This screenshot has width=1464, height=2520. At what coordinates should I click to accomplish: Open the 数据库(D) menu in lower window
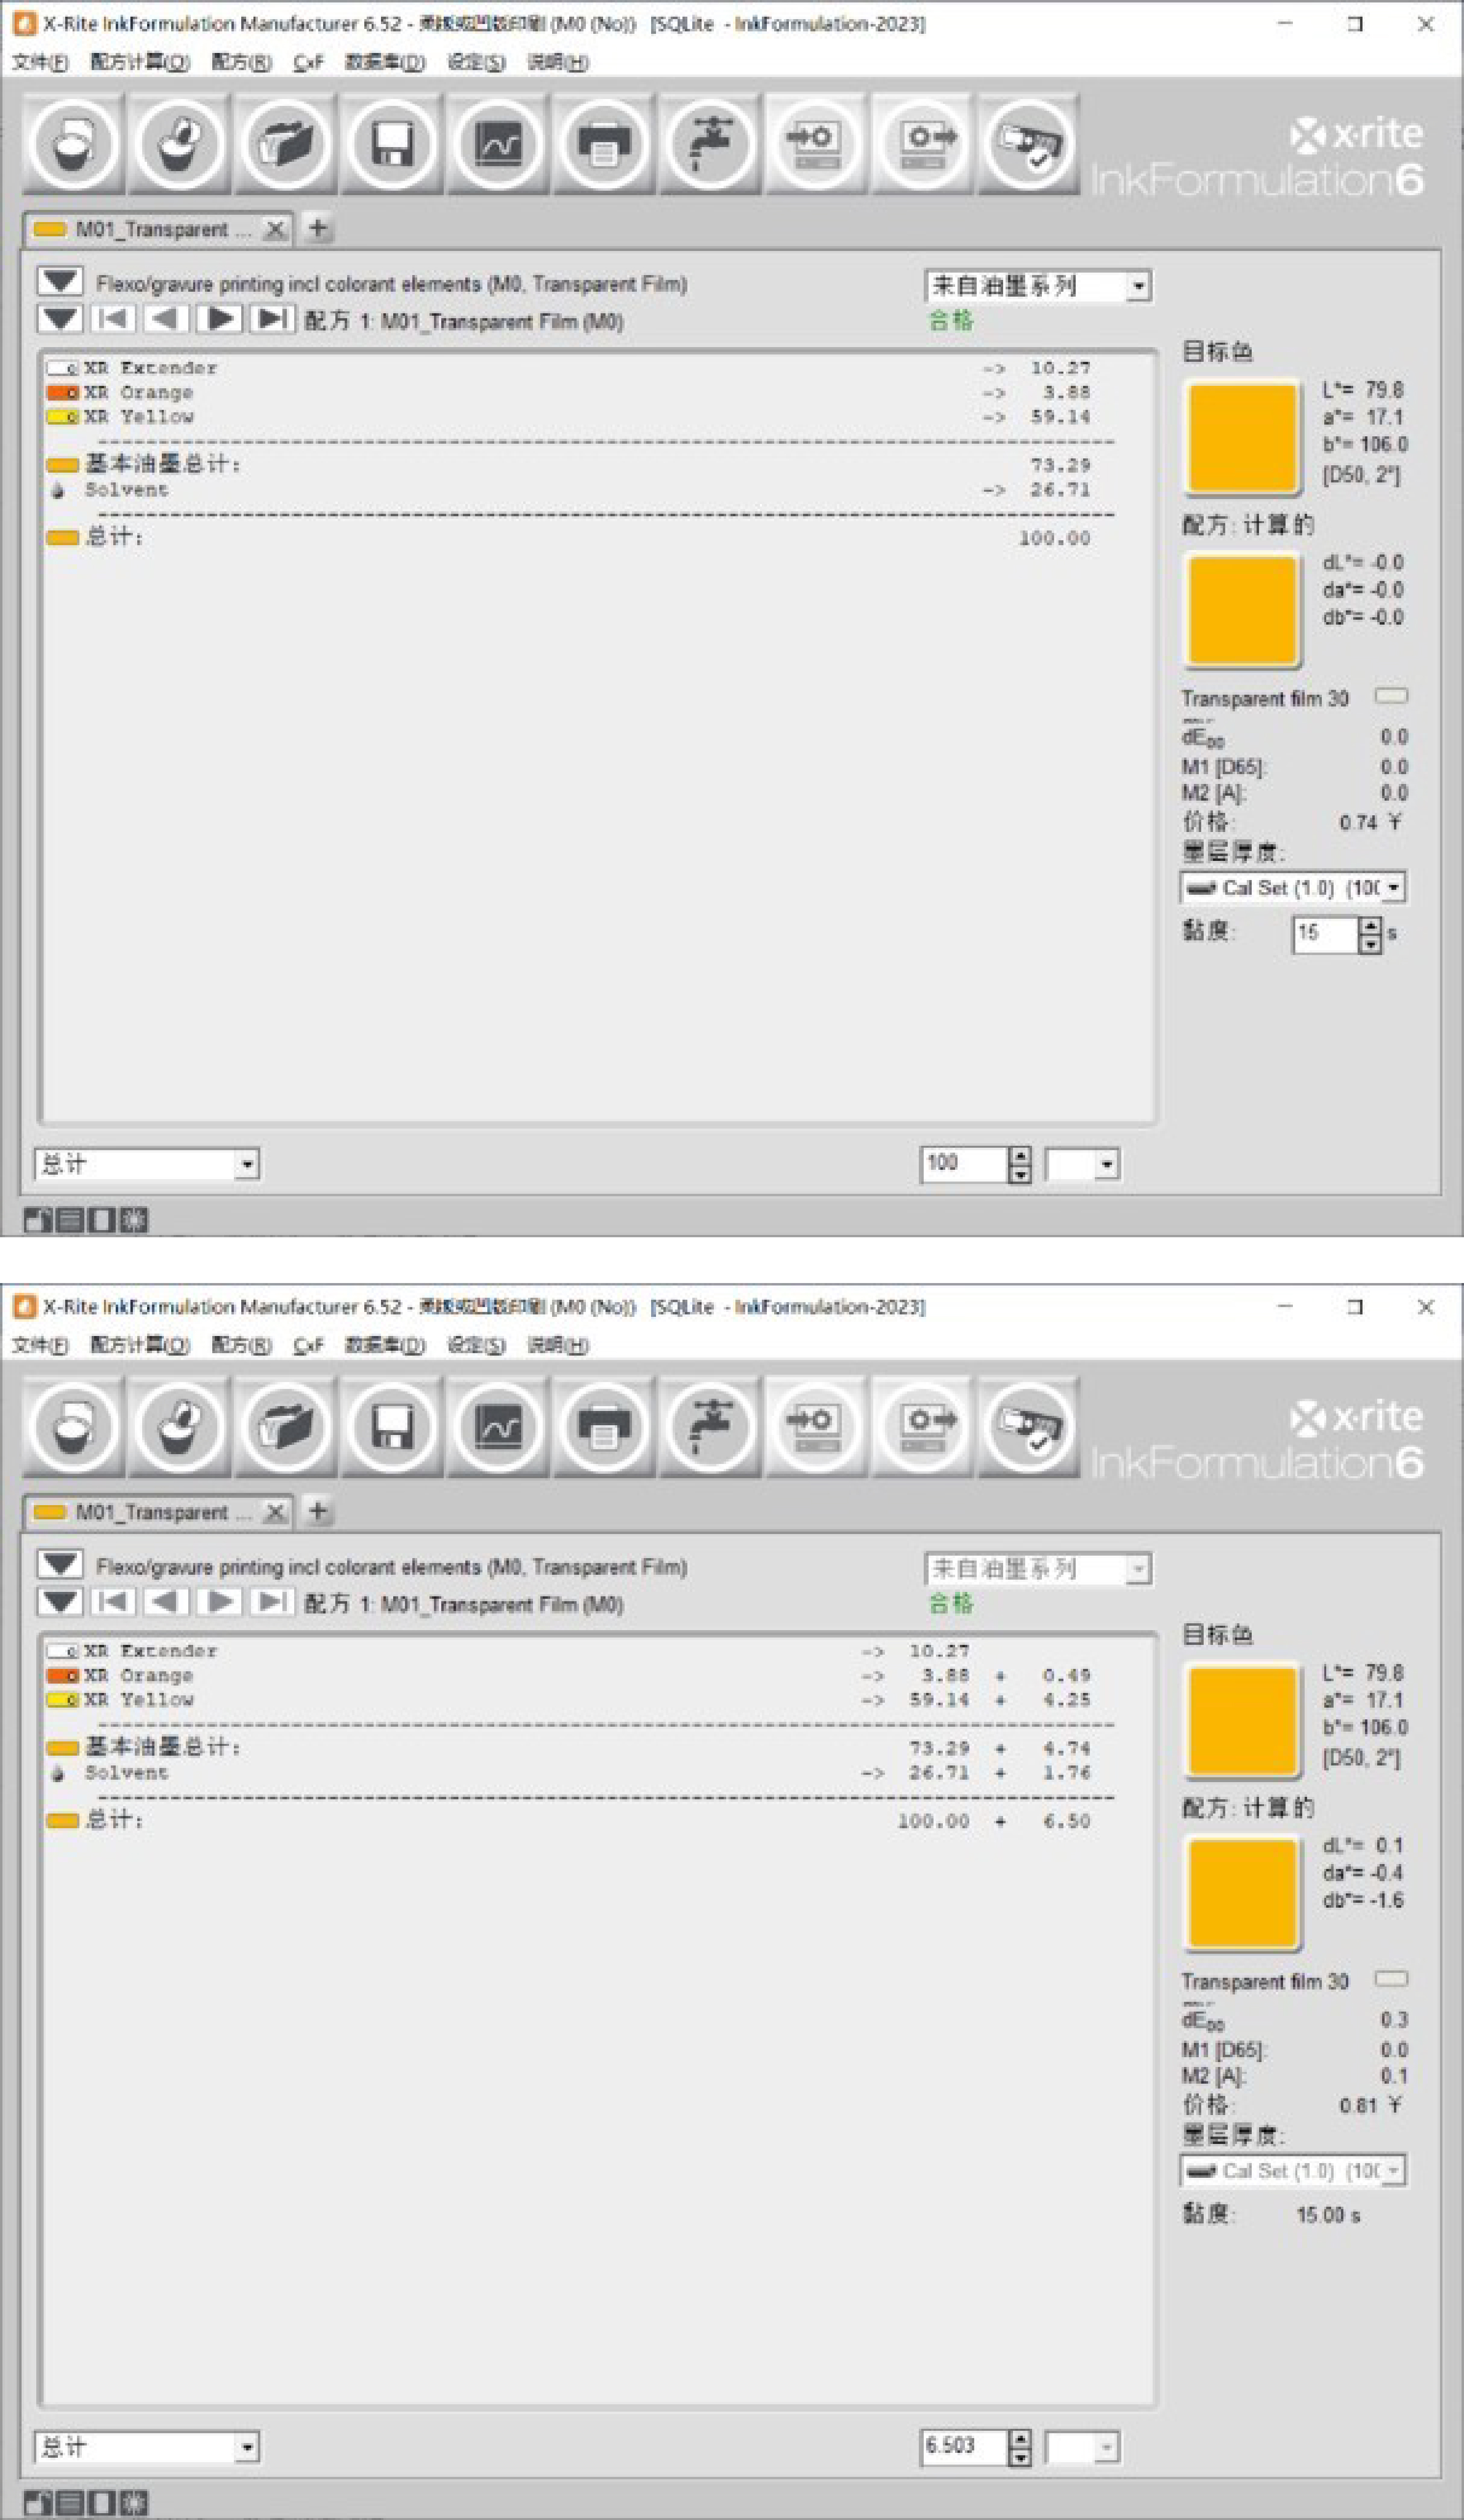coord(384,1346)
